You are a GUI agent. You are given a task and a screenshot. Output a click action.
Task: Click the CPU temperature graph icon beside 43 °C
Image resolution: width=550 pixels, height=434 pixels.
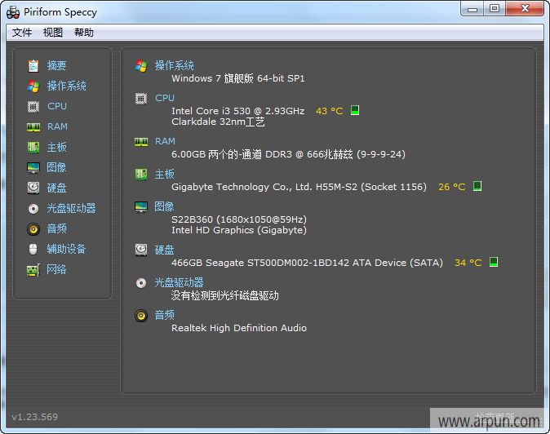[355, 110]
